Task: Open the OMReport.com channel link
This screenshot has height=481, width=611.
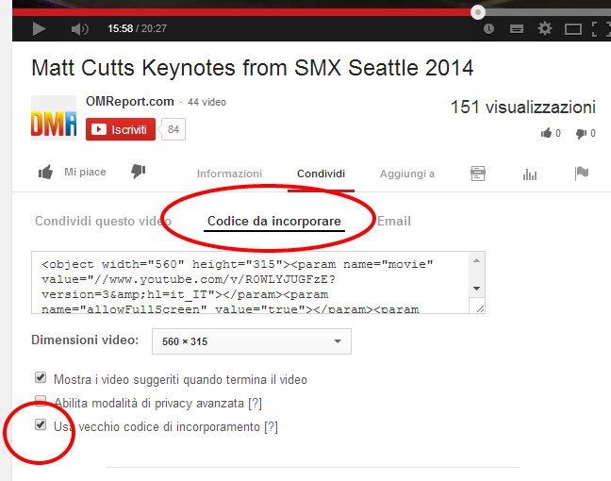Action: click(130, 101)
